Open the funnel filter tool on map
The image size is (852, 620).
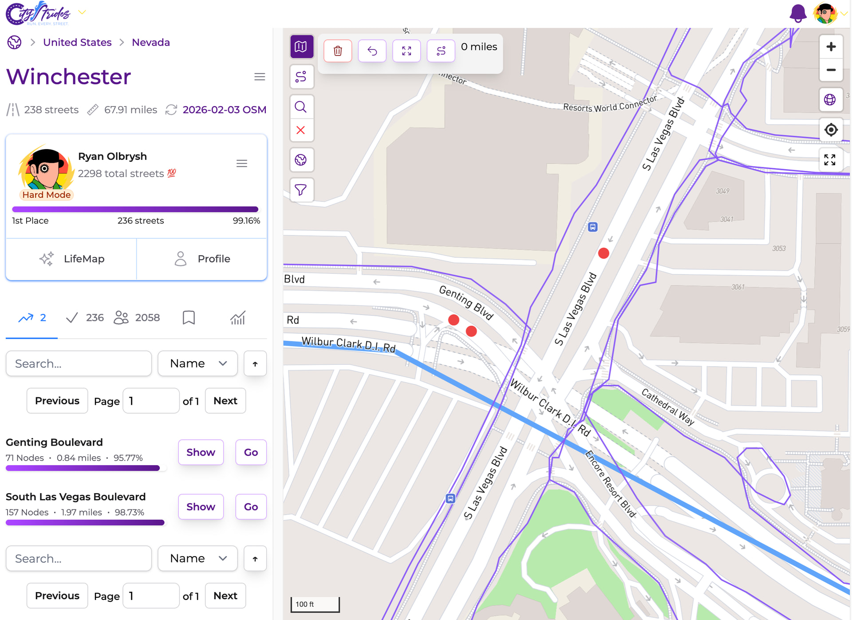point(301,190)
